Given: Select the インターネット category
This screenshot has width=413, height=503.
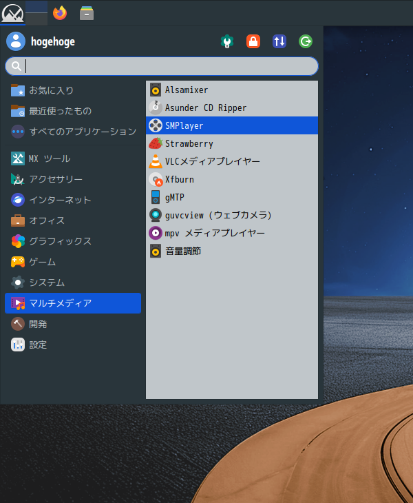Looking at the screenshot, I should 73,200.
